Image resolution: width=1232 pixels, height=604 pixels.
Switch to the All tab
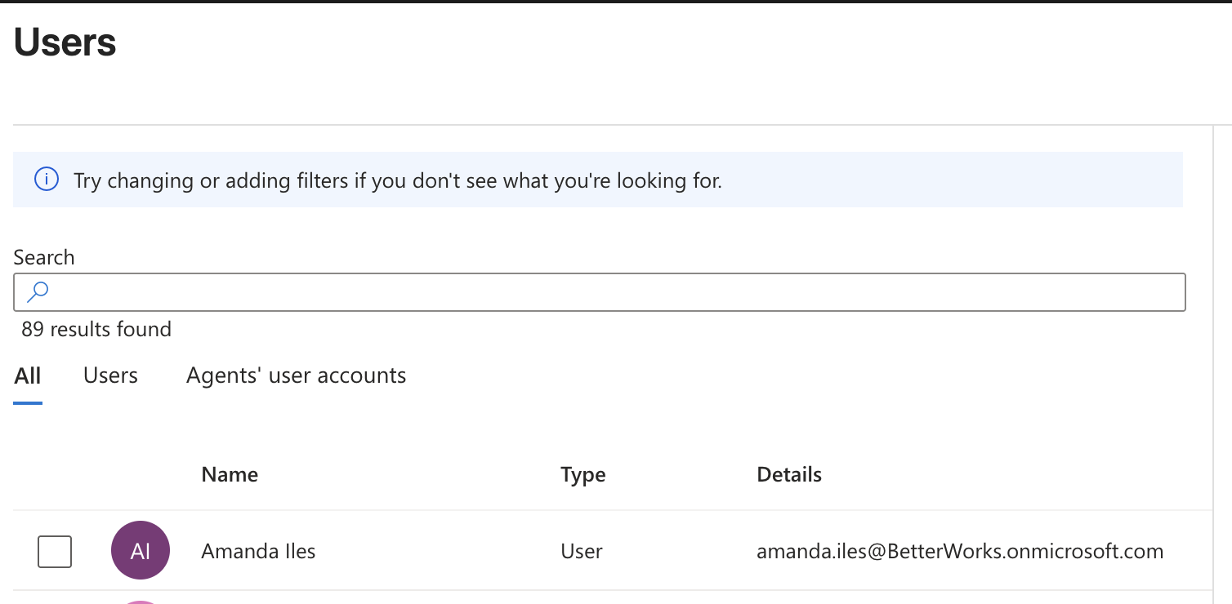pyautogui.click(x=28, y=375)
